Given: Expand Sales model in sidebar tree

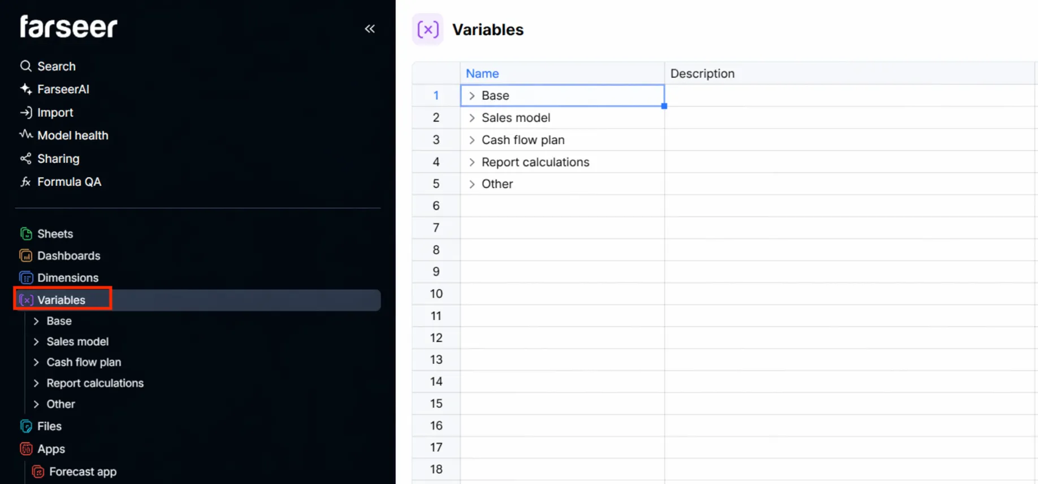Looking at the screenshot, I should (x=36, y=342).
